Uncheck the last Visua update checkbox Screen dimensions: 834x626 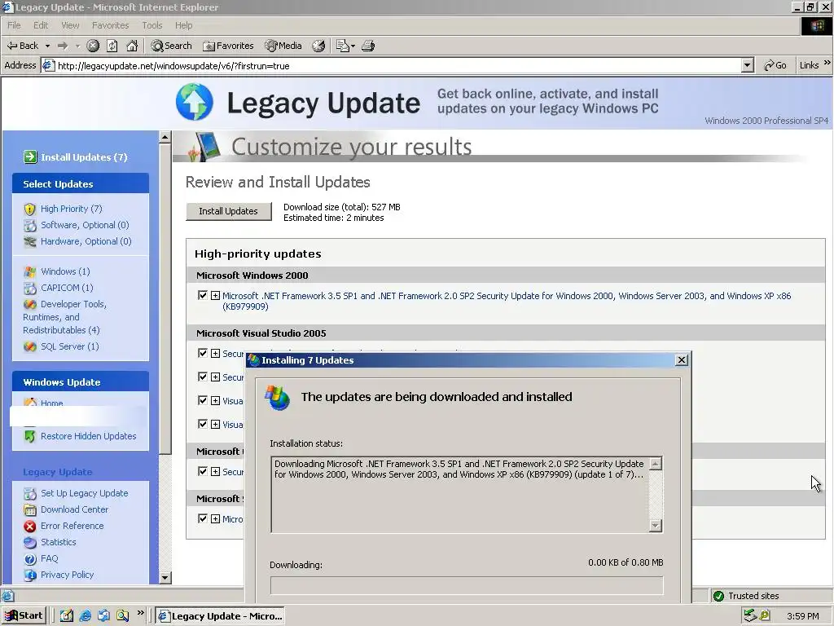point(202,424)
